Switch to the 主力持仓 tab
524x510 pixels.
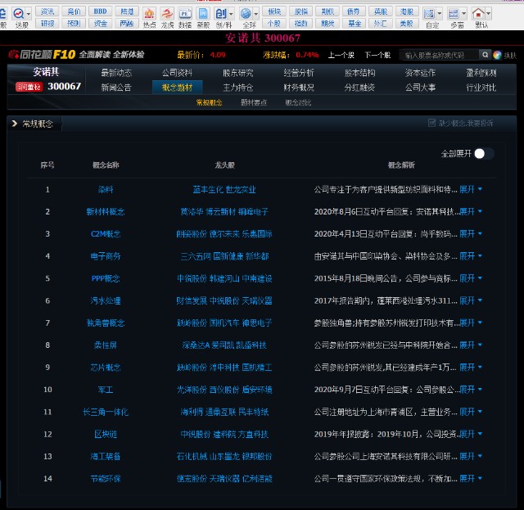pyautogui.click(x=238, y=88)
